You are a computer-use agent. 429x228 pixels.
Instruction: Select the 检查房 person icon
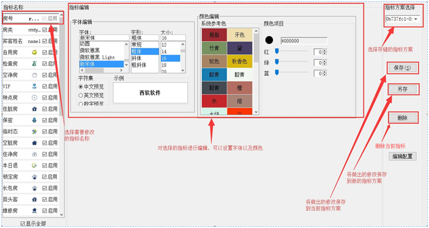pos(34,64)
